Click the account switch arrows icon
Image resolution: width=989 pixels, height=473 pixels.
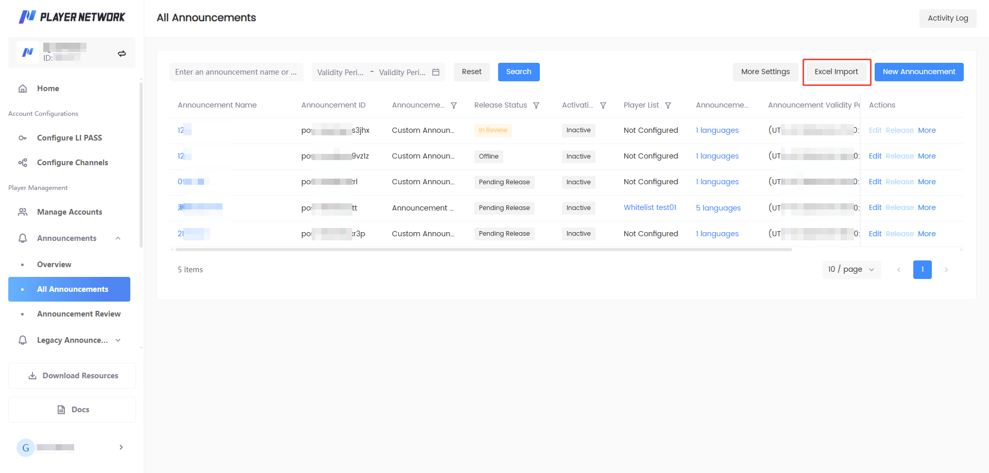(x=122, y=54)
